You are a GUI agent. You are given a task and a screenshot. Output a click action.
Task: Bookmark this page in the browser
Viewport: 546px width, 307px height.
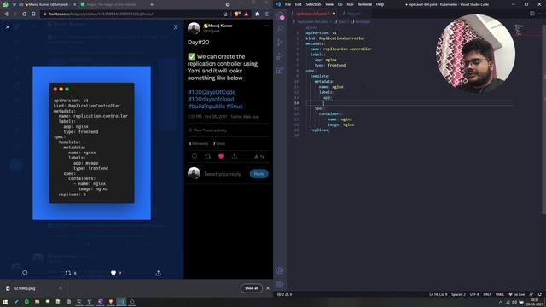tap(33, 14)
